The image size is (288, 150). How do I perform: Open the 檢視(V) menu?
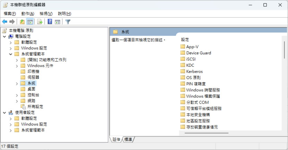point(46,13)
